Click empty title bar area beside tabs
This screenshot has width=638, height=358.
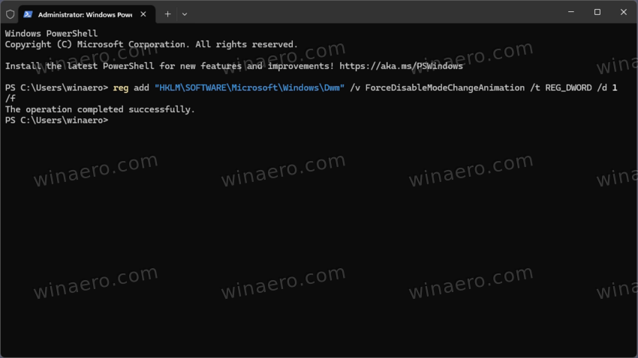click(375, 13)
